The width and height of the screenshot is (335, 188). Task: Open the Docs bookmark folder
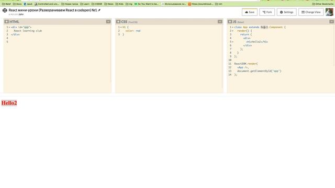coord(17,4)
